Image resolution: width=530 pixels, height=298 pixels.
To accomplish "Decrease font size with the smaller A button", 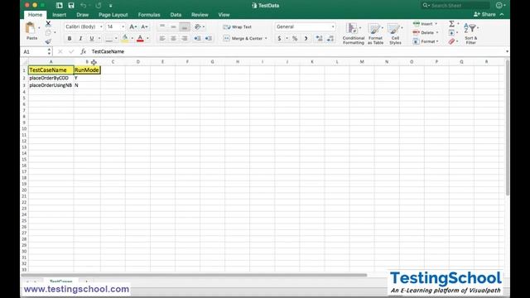I will [144, 26].
